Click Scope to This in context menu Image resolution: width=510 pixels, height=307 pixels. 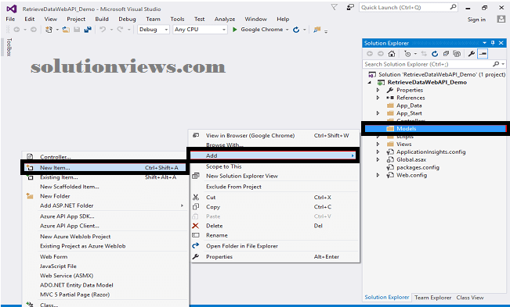pyautogui.click(x=223, y=166)
